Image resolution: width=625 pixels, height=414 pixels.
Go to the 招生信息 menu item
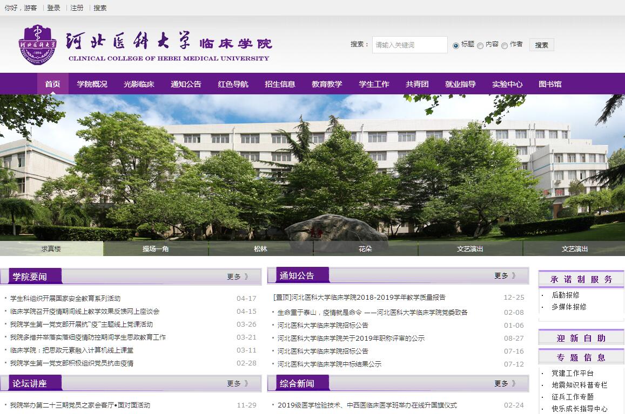[280, 84]
